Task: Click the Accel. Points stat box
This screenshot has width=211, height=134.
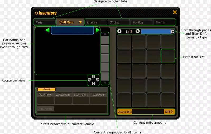Action: pyautogui.click(x=63, y=100)
